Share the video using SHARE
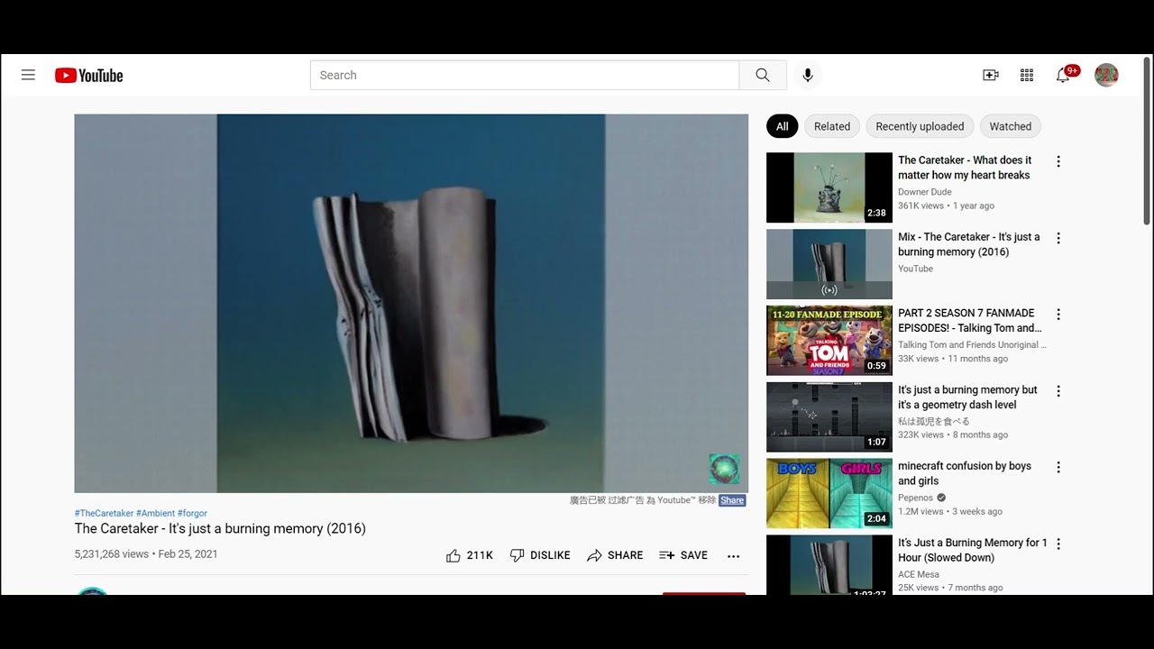 [x=615, y=555]
